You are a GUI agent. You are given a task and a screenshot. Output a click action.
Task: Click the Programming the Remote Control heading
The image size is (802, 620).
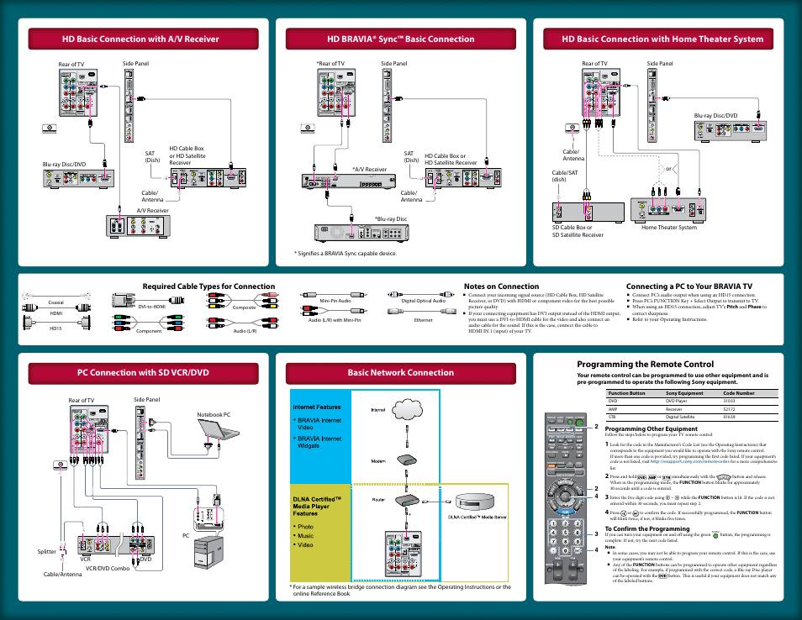tap(645, 364)
